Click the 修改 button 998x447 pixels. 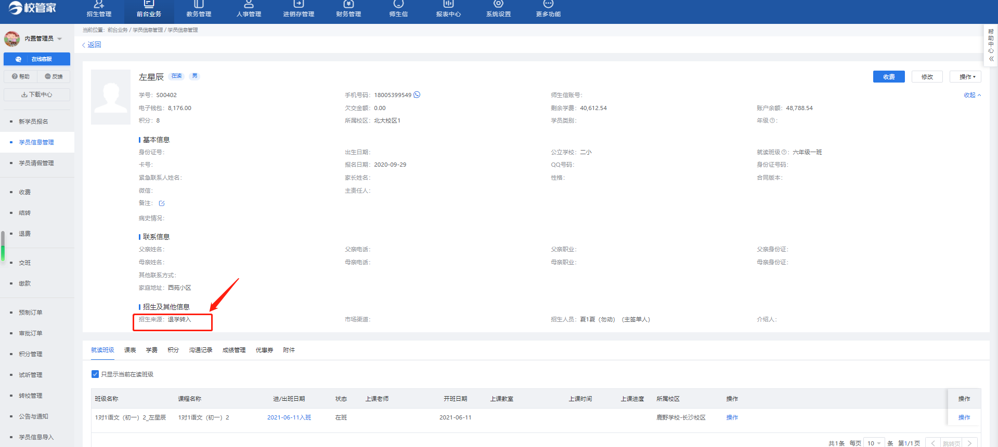pyautogui.click(x=927, y=77)
